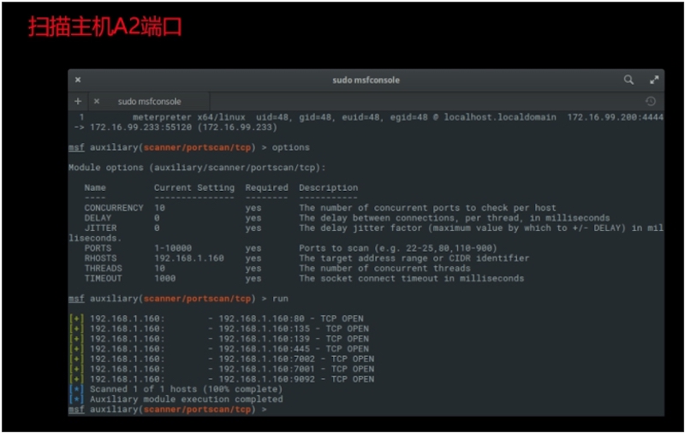The height and width of the screenshot is (433, 685).
Task: Click the typed run command
Action: coord(280,299)
